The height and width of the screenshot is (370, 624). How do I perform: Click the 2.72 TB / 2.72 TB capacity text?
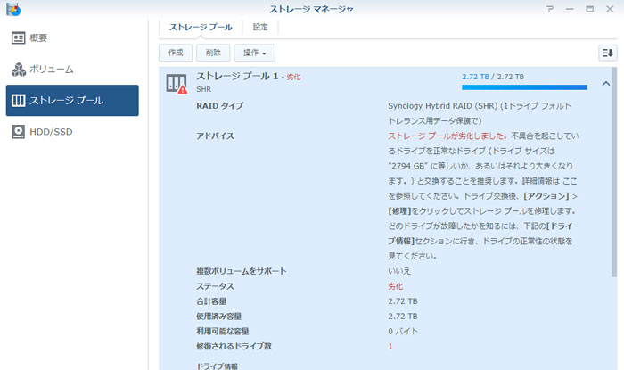click(493, 77)
